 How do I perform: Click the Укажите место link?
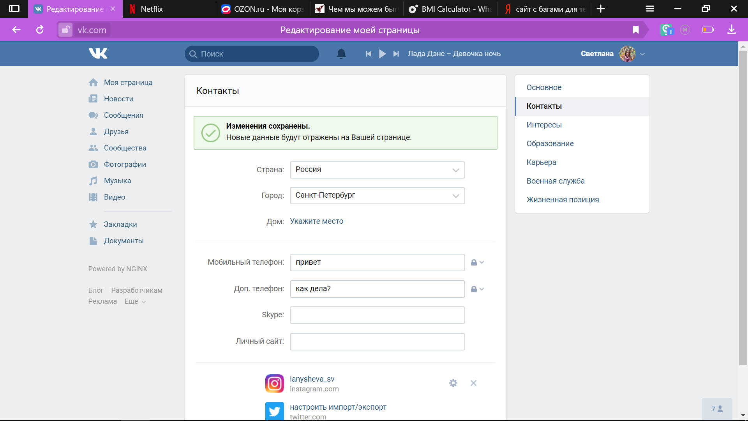(x=316, y=221)
